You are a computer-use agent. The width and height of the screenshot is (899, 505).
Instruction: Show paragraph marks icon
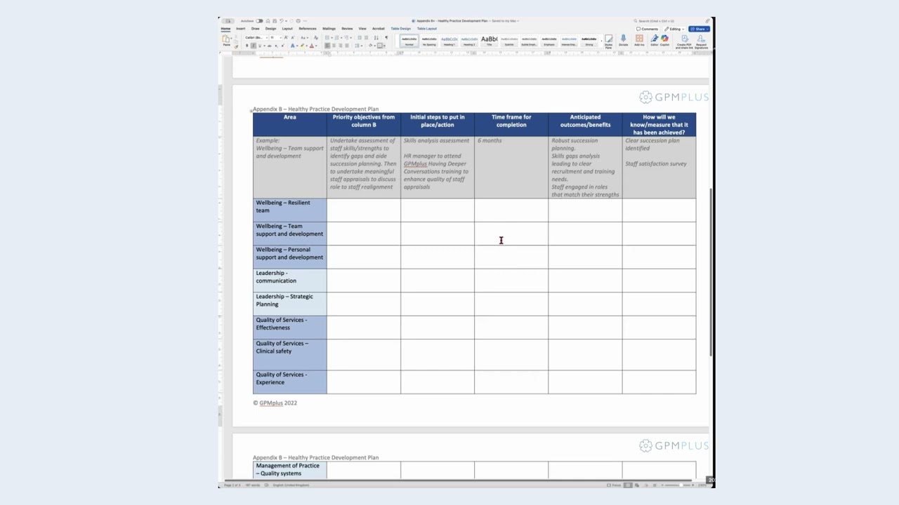(386, 37)
